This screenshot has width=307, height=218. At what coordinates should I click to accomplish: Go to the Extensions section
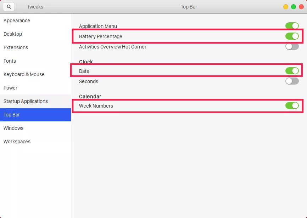tap(16, 47)
